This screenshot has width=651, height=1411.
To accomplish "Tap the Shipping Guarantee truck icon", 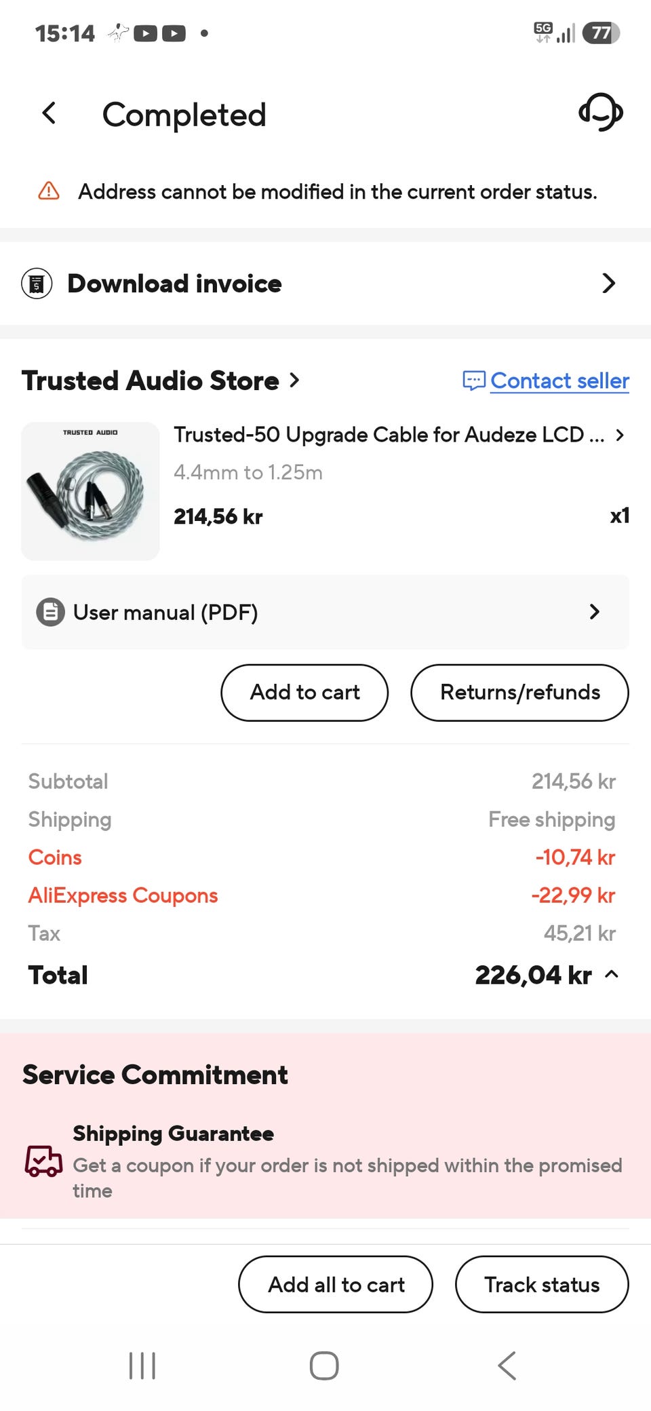I will coord(43,1161).
